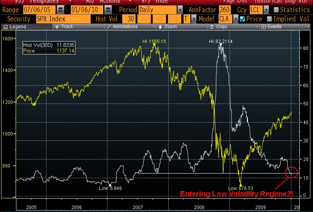Open the start date calendar picker
The image size is (313, 212).
click(60, 10)
